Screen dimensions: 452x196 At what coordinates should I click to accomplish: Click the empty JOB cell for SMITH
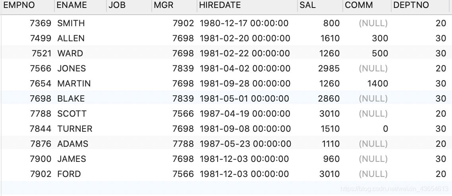[129, 23]
